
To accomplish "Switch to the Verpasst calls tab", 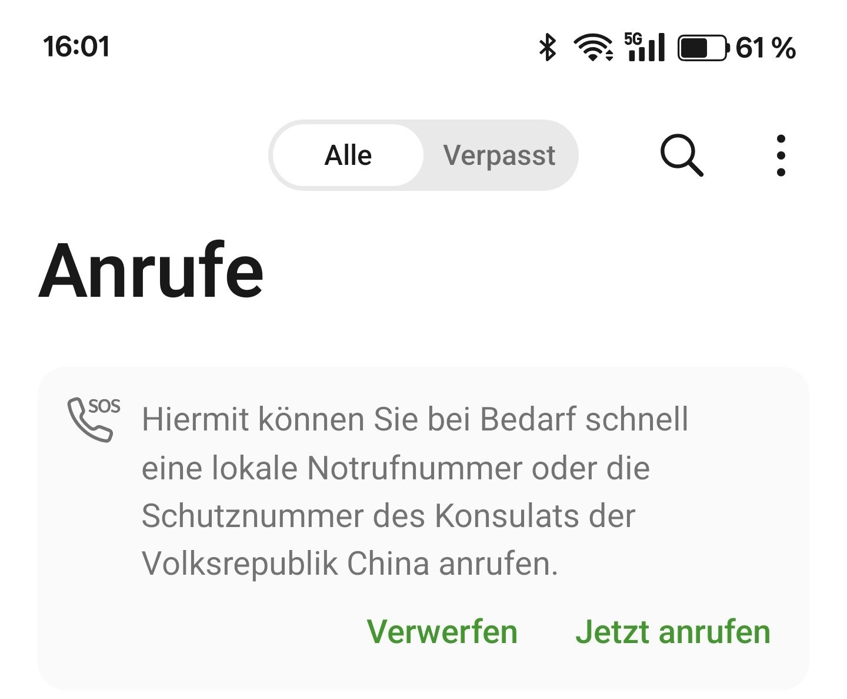I will [499, 155].
